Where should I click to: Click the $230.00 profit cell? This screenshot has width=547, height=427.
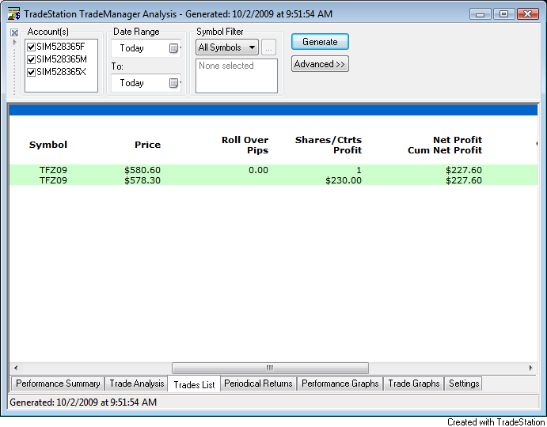344,180
